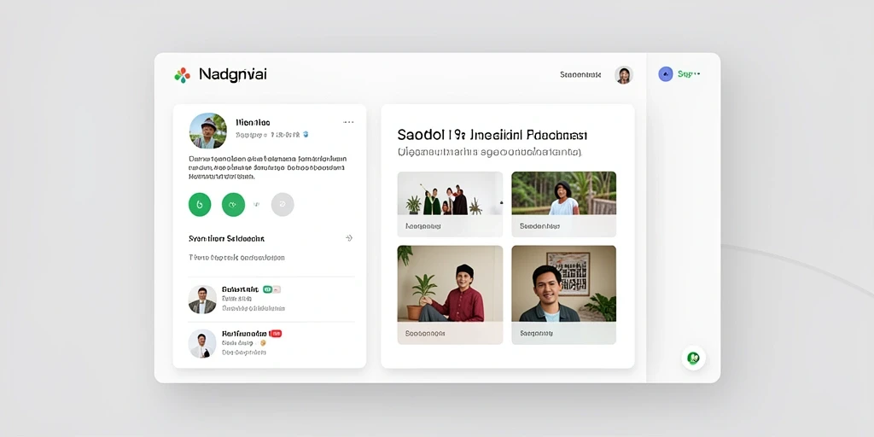The image size is (874, 437).
Task: Click the second green circular action button
Action: pos(233,205)
